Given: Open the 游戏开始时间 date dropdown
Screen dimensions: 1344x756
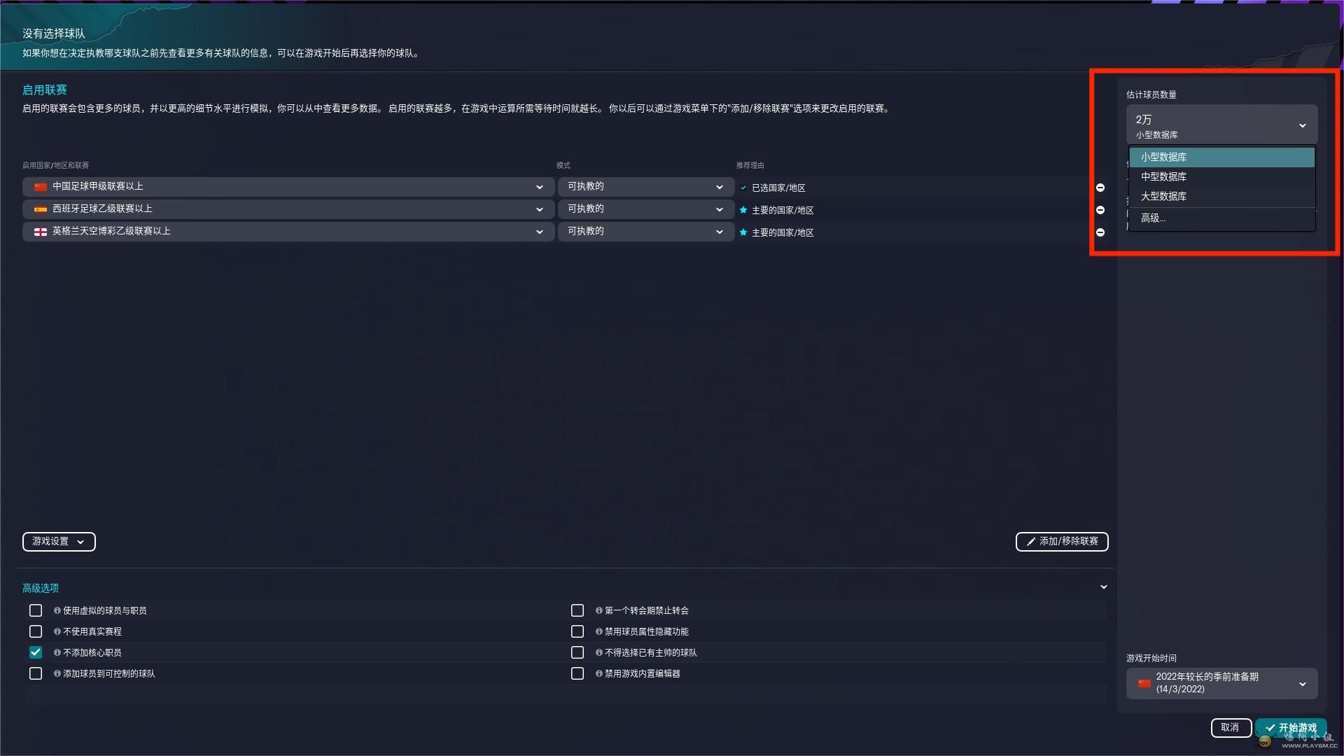Looking at the screenshot, I should point(1221,683).
